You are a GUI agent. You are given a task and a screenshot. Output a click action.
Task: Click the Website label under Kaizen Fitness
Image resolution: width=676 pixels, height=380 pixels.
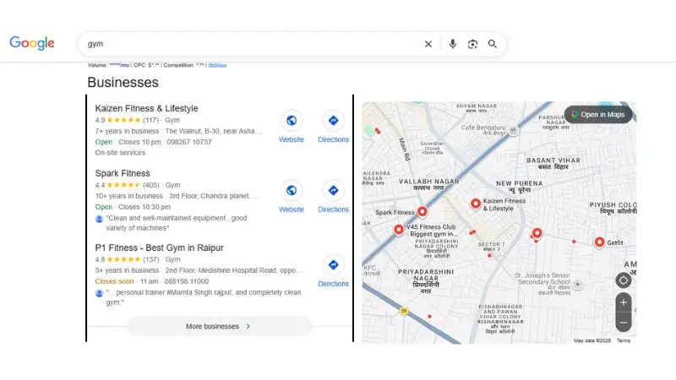point(292,139)
